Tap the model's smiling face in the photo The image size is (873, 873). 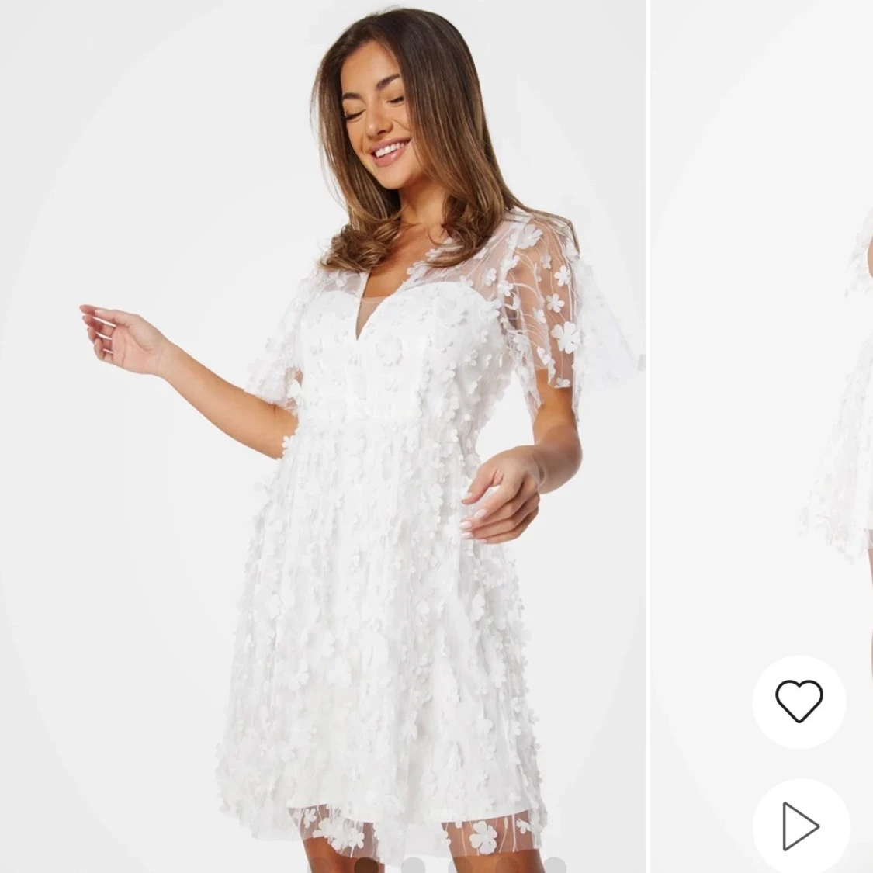(377, 120)
